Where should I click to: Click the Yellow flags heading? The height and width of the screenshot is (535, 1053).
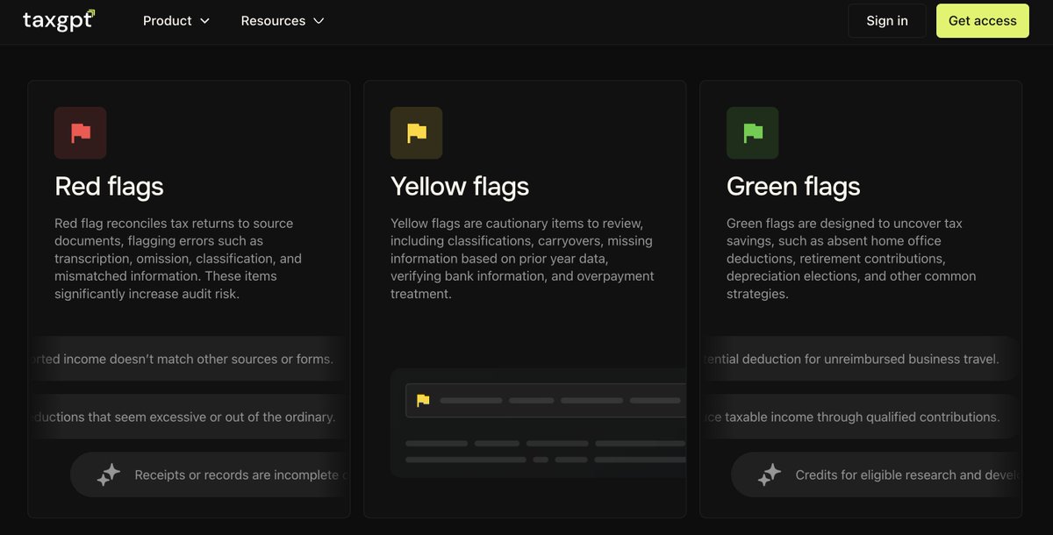[460, 186]
